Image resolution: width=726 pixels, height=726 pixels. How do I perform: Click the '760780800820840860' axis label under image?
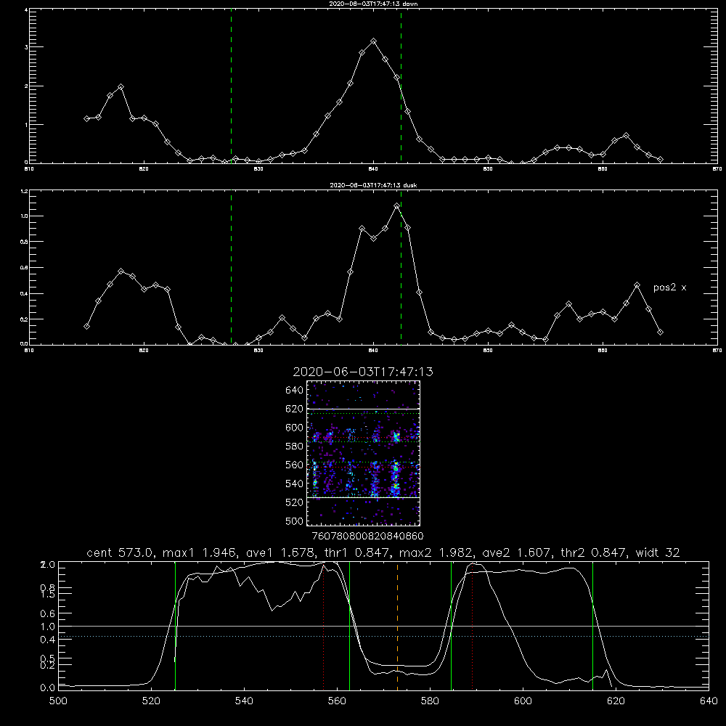[x=367, y=536]
